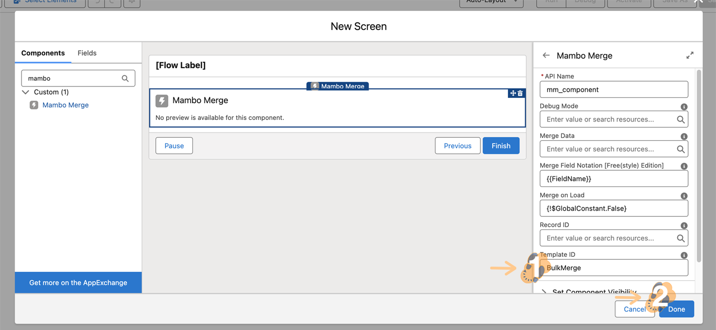Expand the Set Component Visibility section
716x330 pixels.
pos(544,292)
